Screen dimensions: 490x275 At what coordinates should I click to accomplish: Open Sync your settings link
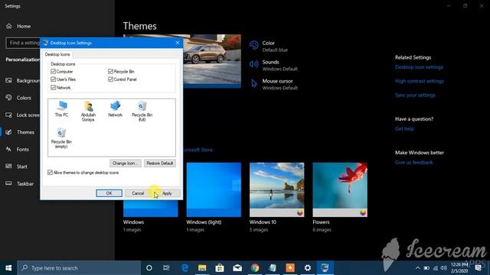415,95
